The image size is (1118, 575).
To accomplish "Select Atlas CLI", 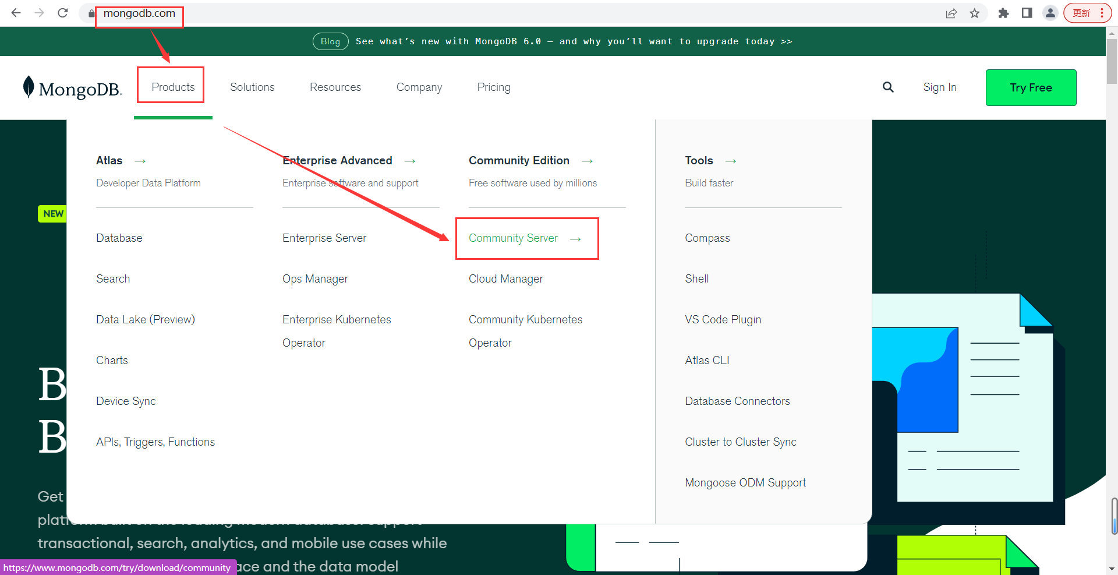I will coord(707,360).
